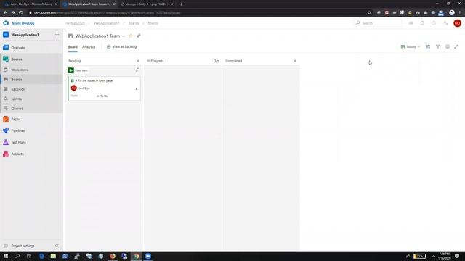The image size is (465, 261).
Task: Add new item with plus next to WebApplication1
Action: pyautogui.click(x=57, y=35)
